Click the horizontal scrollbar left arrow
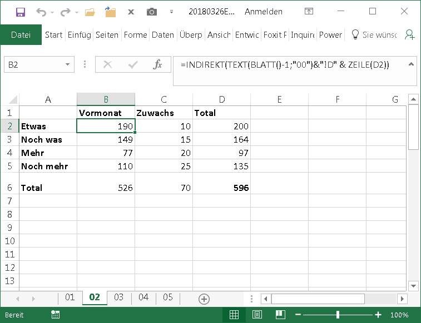 (x=266, y=299)
